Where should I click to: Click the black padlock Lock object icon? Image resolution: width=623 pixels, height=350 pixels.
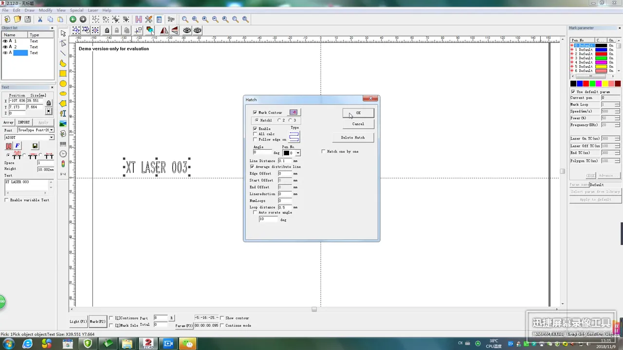click(107, 31)
